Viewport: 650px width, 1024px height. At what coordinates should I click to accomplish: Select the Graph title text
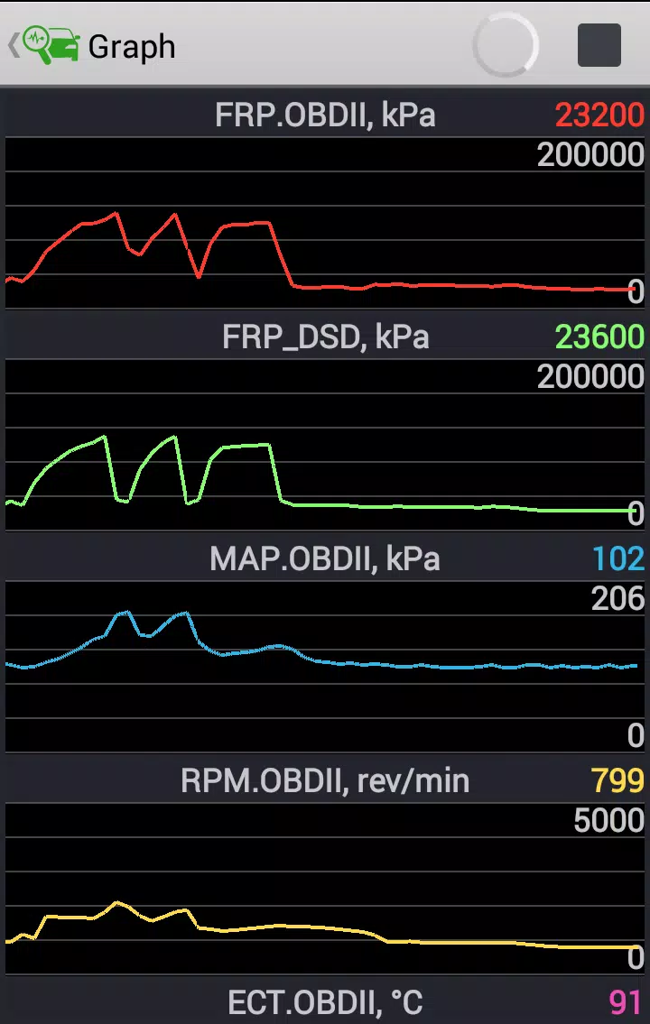click(132, 47)
